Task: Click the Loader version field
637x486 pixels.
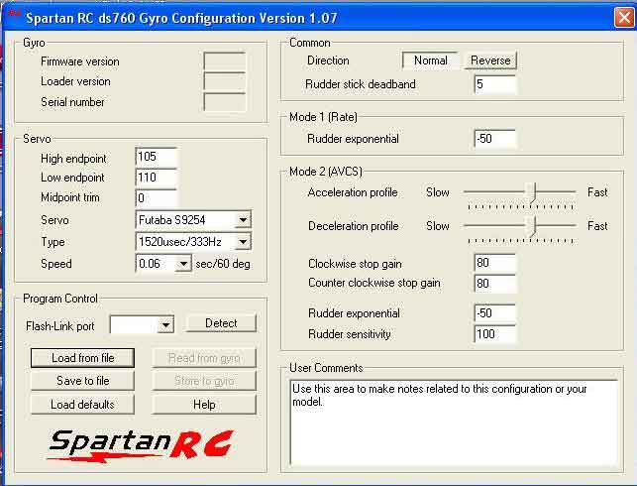Action: tap(225, 81)
